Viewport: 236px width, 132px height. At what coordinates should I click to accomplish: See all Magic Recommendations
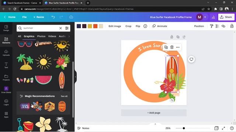(x=64, y=96)
